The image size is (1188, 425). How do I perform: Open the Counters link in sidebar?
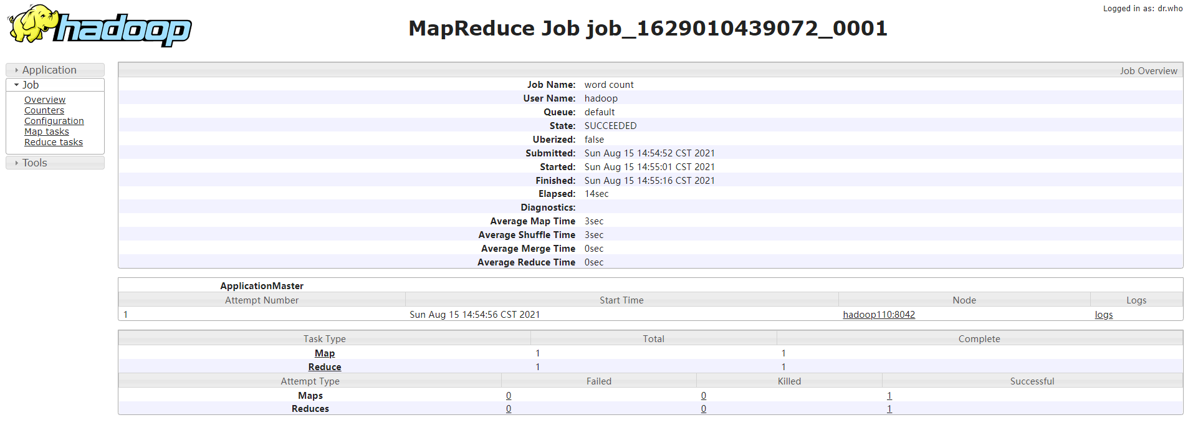click(44, 110)
